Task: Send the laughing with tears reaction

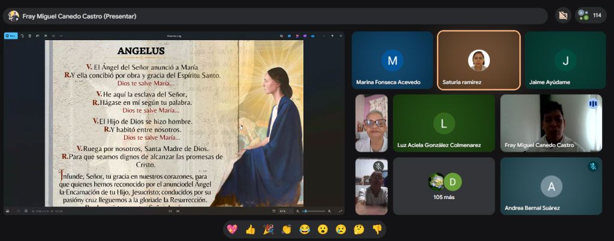Action: [x=305, y=229]
